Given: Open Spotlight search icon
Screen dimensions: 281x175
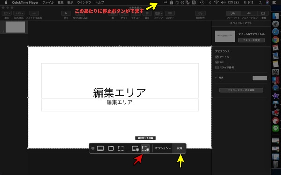Looking at the screenshot, I should (260, 2).
